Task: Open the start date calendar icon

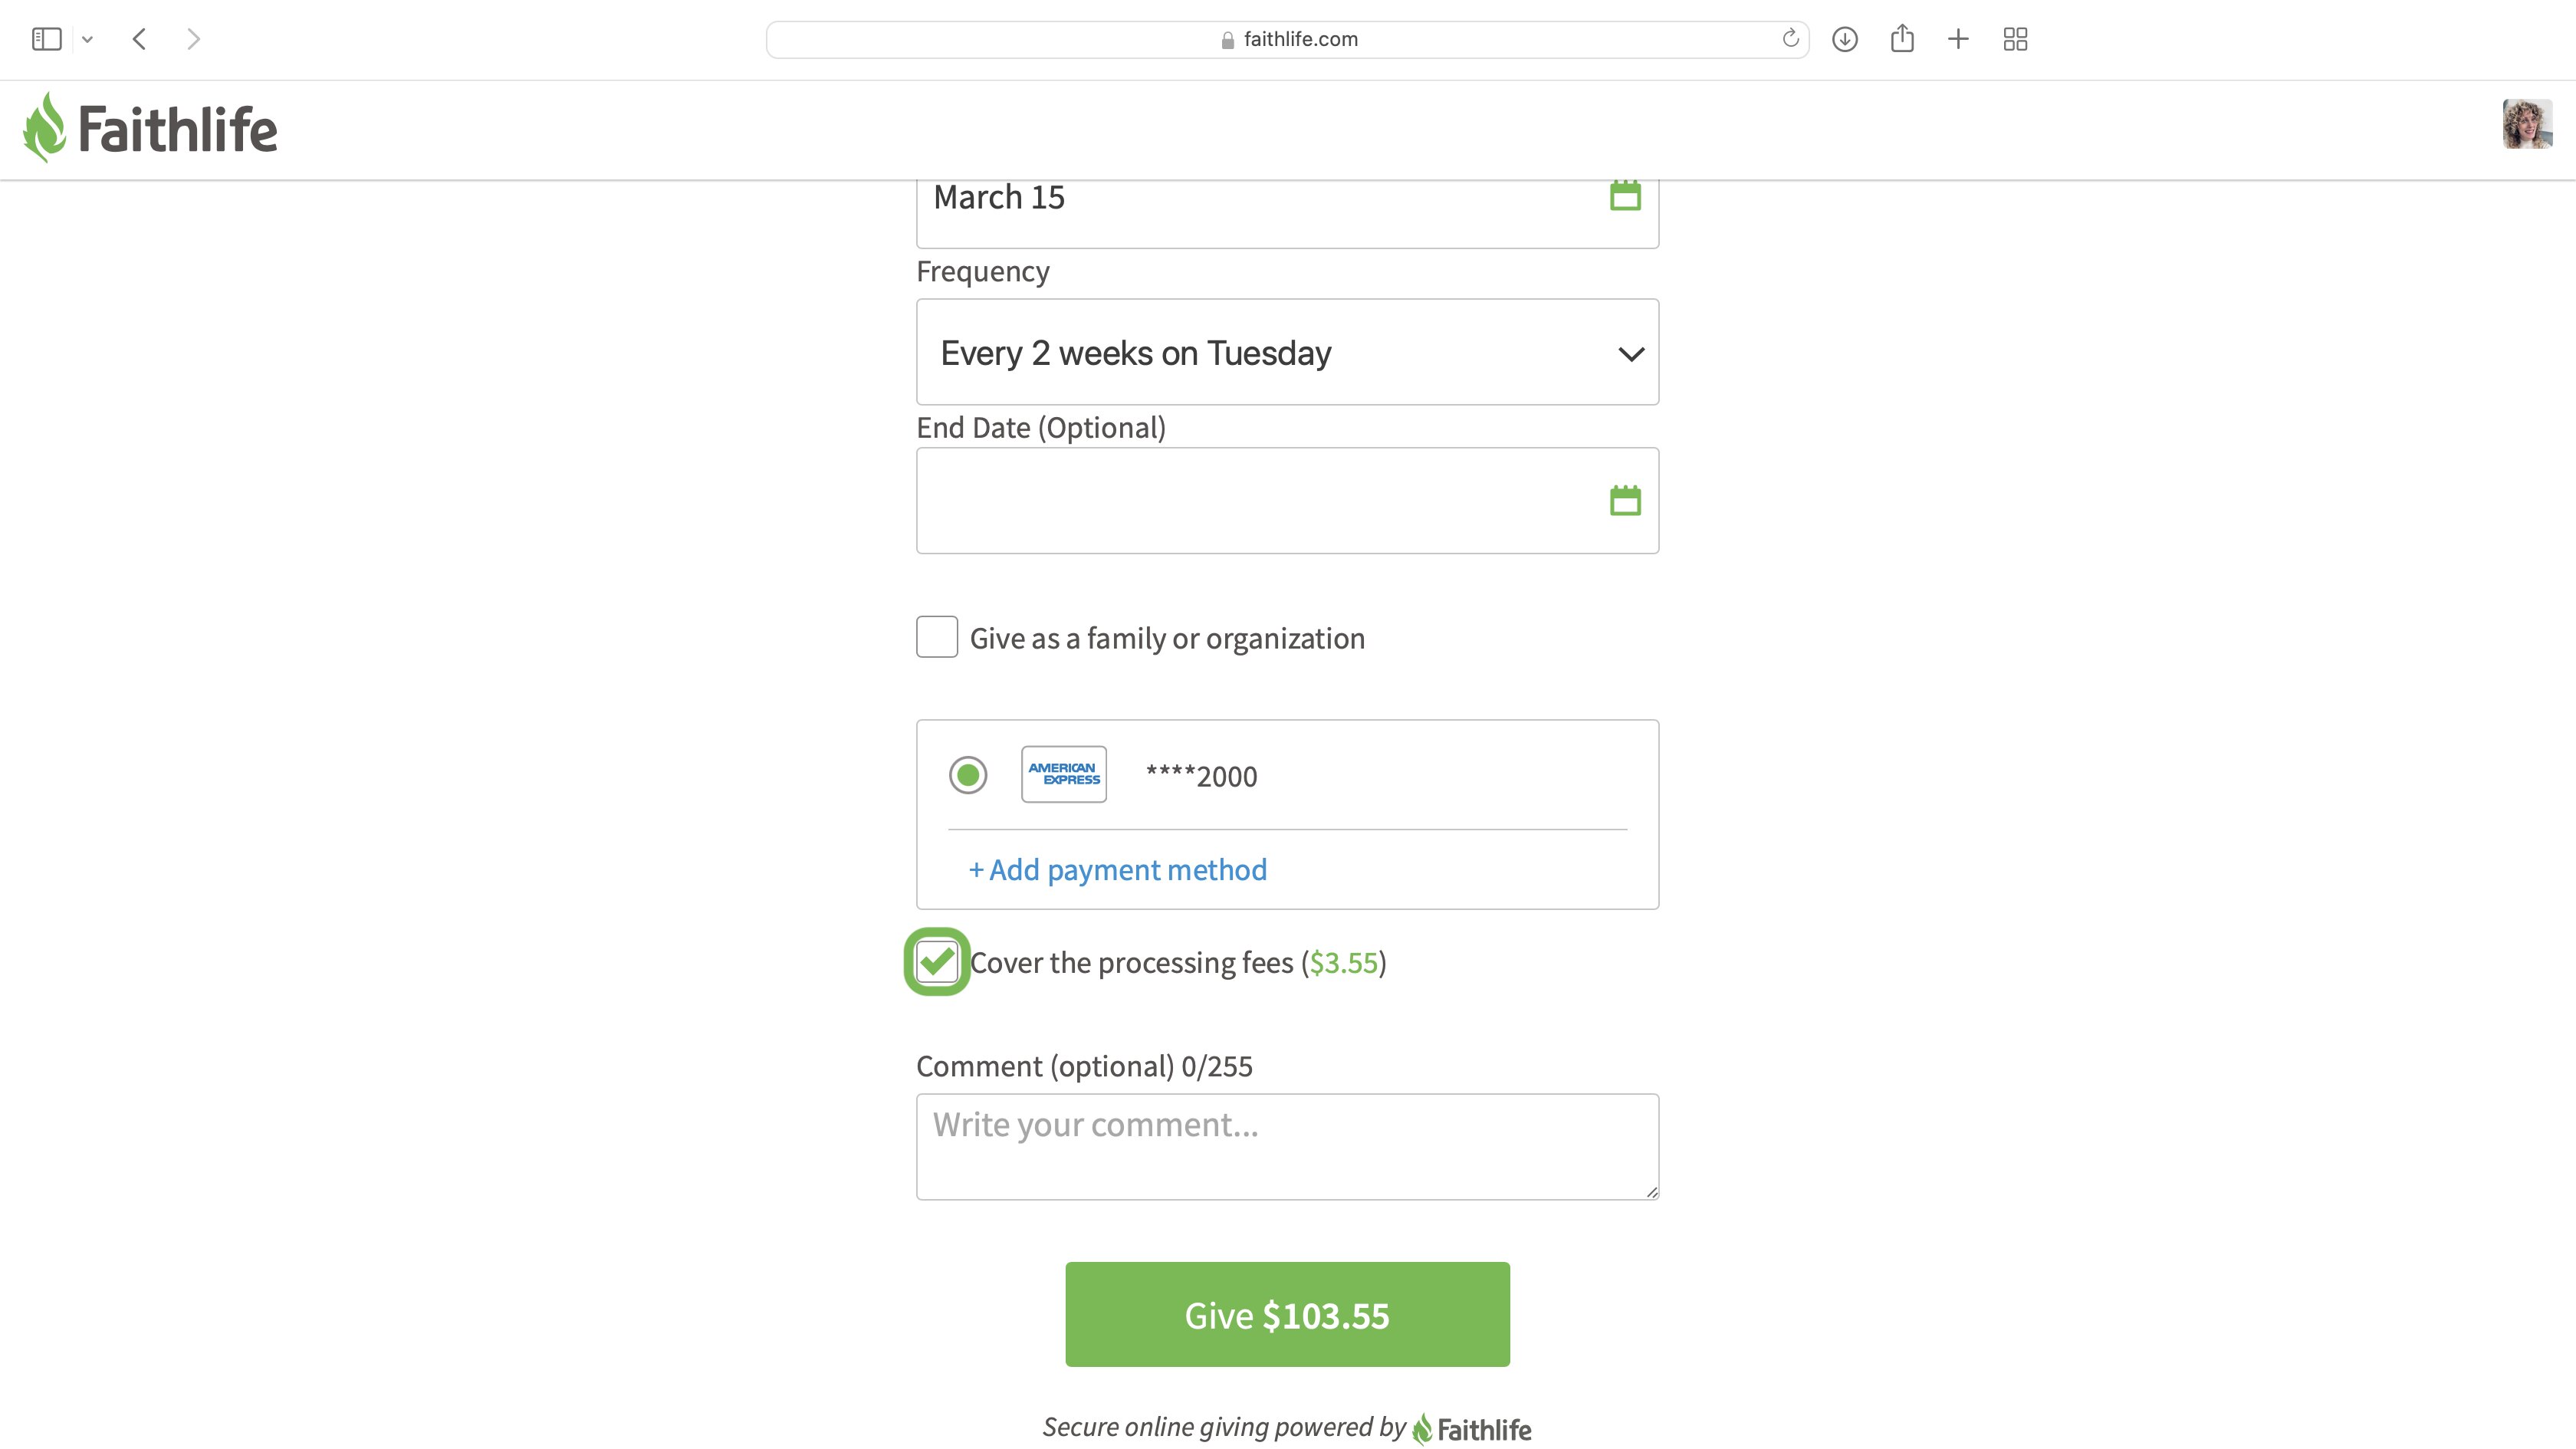Action: pos(1625,195)
